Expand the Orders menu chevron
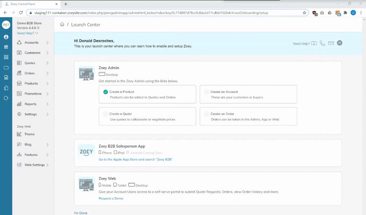Viewport: 366px width, 215px height. [x=47, y=73]
